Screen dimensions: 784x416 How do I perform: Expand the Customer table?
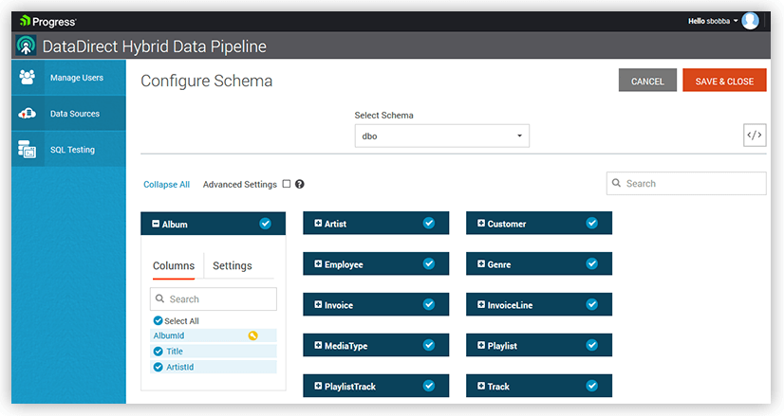[x=481, y=224]
